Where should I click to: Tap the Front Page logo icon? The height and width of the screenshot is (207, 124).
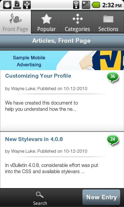tap(16, 18)
